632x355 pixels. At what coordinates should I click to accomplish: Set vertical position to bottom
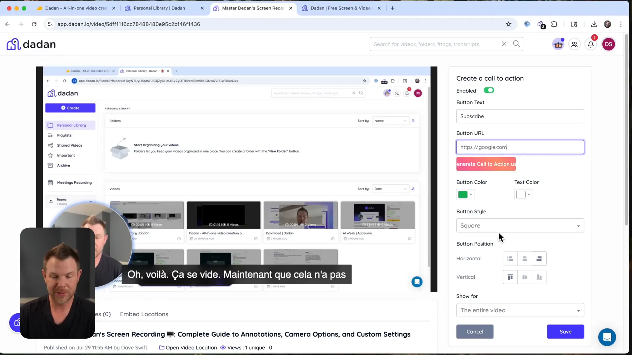[539, 277]
